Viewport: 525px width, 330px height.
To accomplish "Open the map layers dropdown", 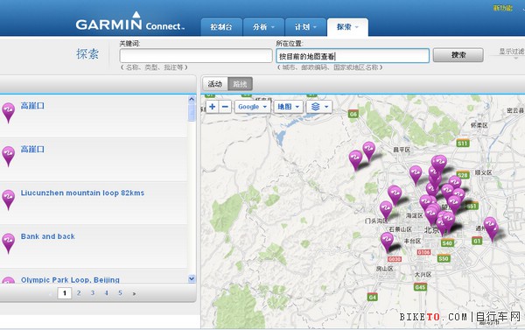I will click(x=319, y=107).
